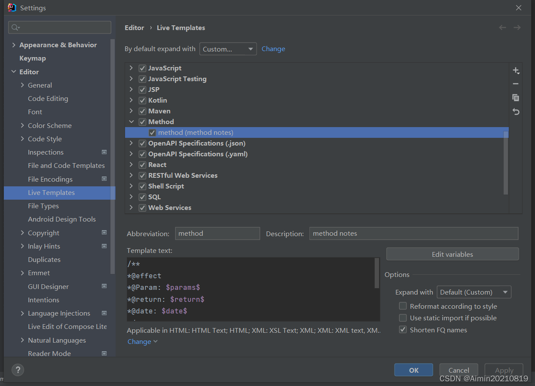This screenshot has height=386, width=535.
Task: Toggle the JavaScript Testing group checkbox
Action: pos(142,79)
